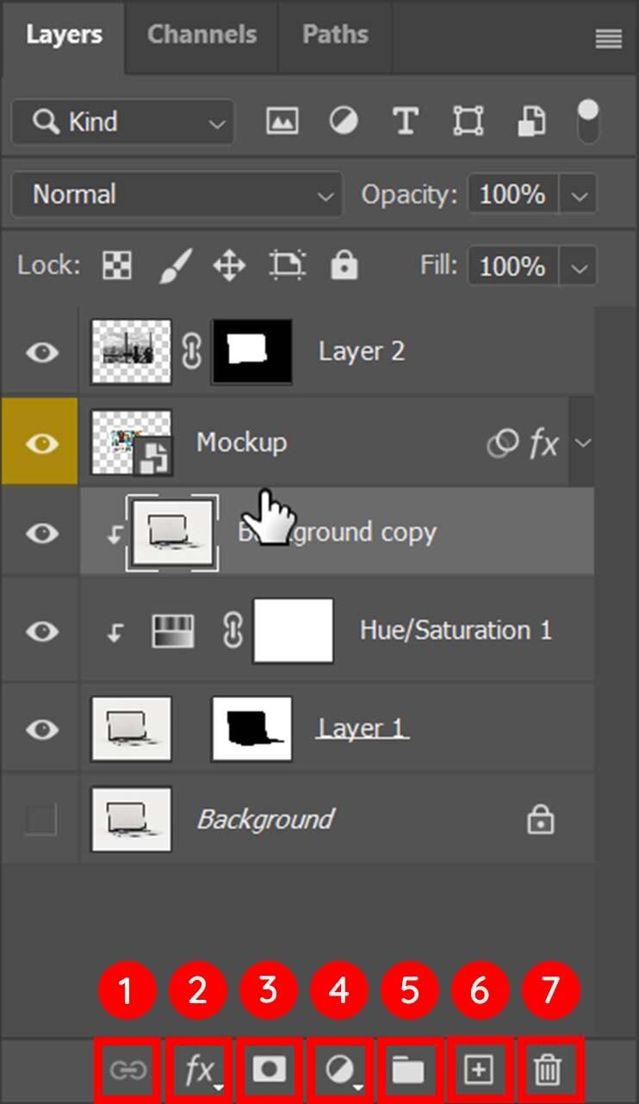The image size is (639, 1104).
Task: Click Layer 1 image thumbnail
Action: [132, 729]
